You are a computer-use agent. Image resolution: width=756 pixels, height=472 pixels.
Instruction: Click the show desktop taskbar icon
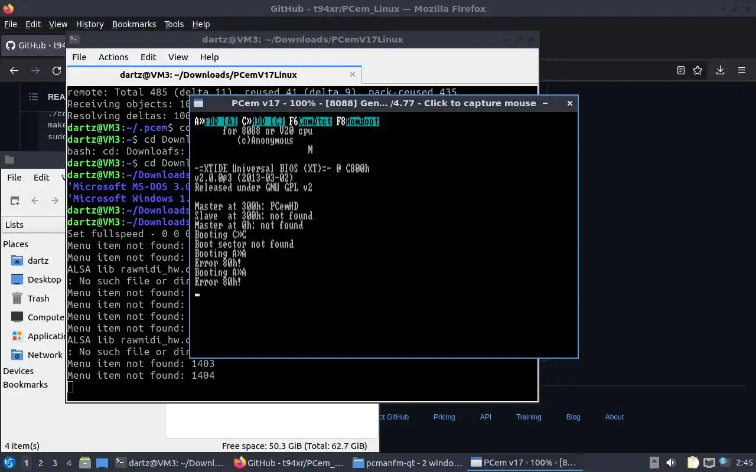102,463
